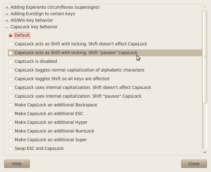The height and width of the screenshot is (172, 211).
Task: Choose Shift "pauses" CapsLock with locking option
Action: tap(11, 53)
